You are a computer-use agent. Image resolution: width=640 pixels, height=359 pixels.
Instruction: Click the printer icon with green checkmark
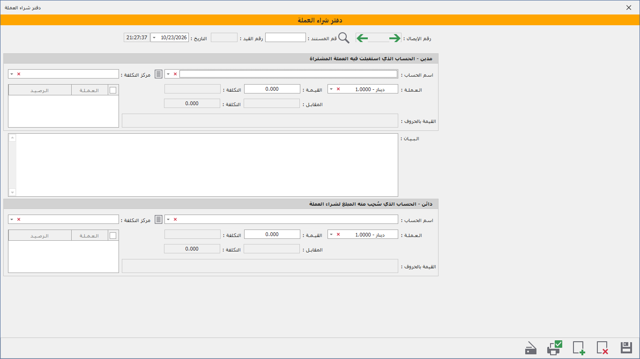tap(555, 347)
